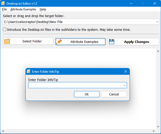Viewport: 161px width, 134px height.
Task: Click the Desktop.ini Editor title bar icon
Action: click(4, 4)
